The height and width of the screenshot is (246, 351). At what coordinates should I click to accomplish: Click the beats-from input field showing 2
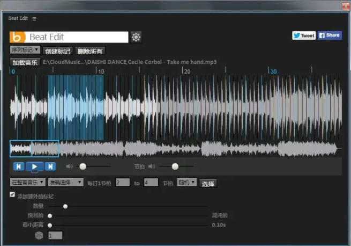pyautogui.click(x=122, y=183)
